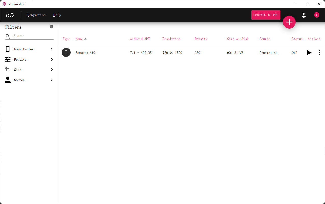Click the Genymotion logo icon in header
Image resolution: width=325 pixels, height=204 pixels.
[10, 15]
